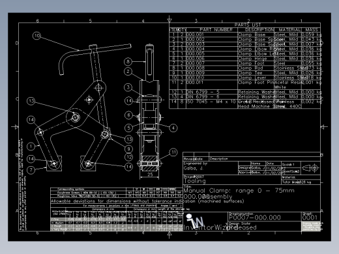
Task: Select balloon number 11
Action: 173,152
